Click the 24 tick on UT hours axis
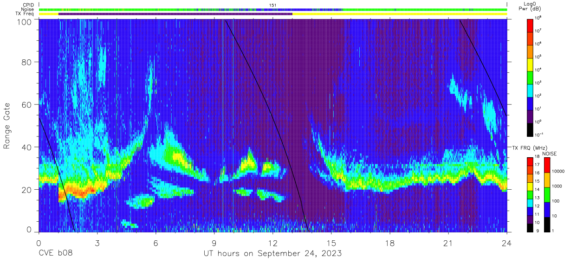This screenshot has height=263, width=570. (507, 243)
